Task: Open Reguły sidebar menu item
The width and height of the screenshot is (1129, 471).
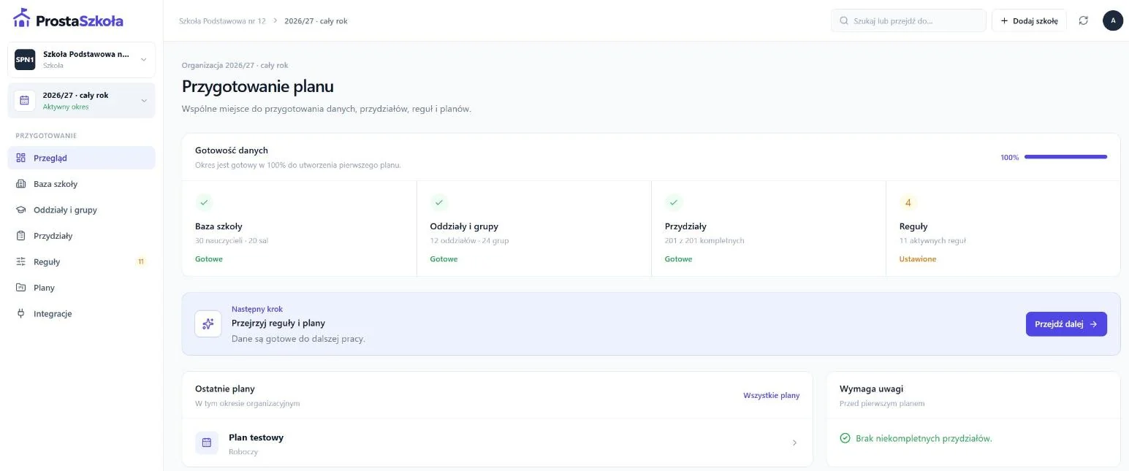Action: pyautogui.click(x=82, y=261)
